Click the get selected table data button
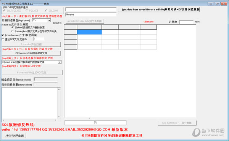Viewport: 229px width, 141px height. pyautogui.click(x=85, y=21)
